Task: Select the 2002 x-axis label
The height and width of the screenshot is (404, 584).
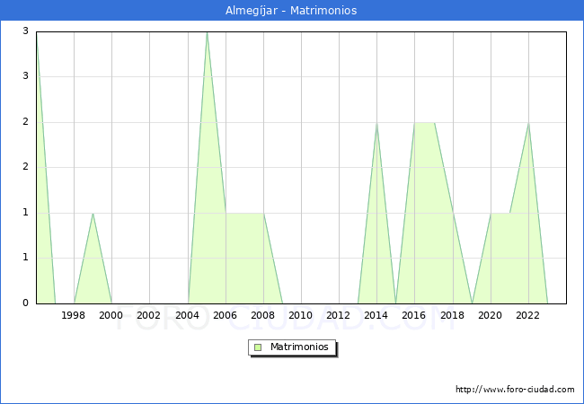Action: pyautogui.click(x=149, y=315)
